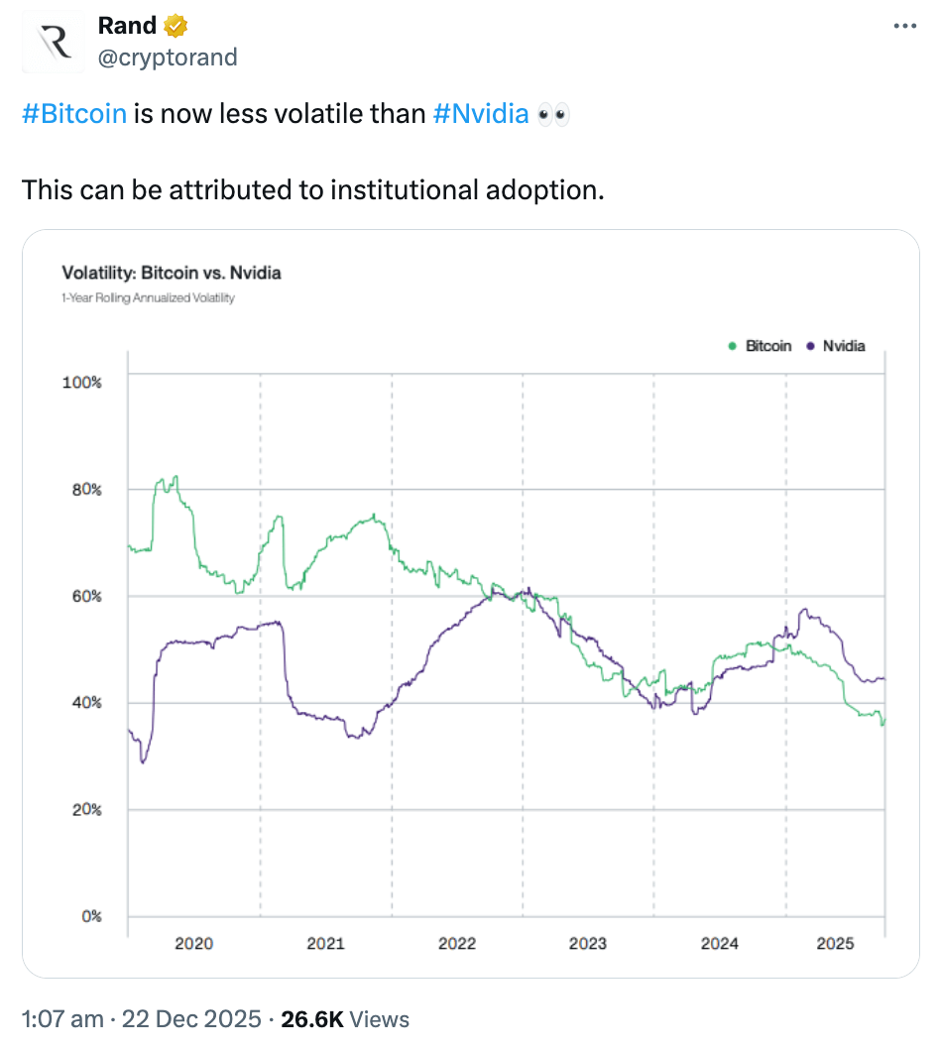Click the Nvidia legend label text
The image size is (940, 1051).
tap(844, 346)
